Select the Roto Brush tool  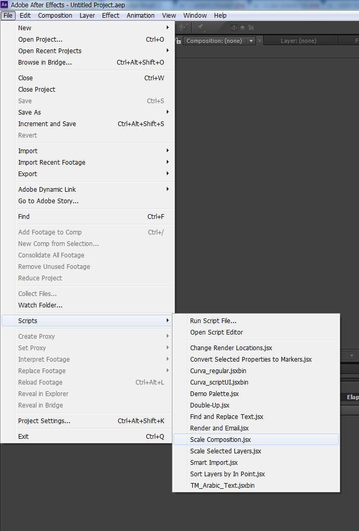tap(183, 28)
